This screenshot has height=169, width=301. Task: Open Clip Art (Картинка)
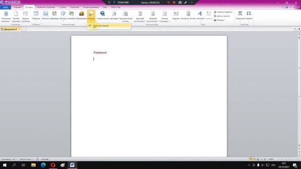coord(55,15)
